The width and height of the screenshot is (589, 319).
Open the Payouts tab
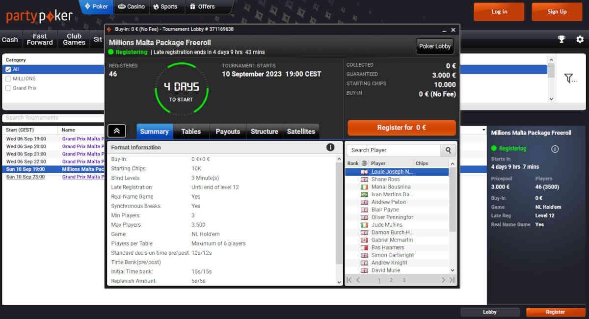[228, 132]
